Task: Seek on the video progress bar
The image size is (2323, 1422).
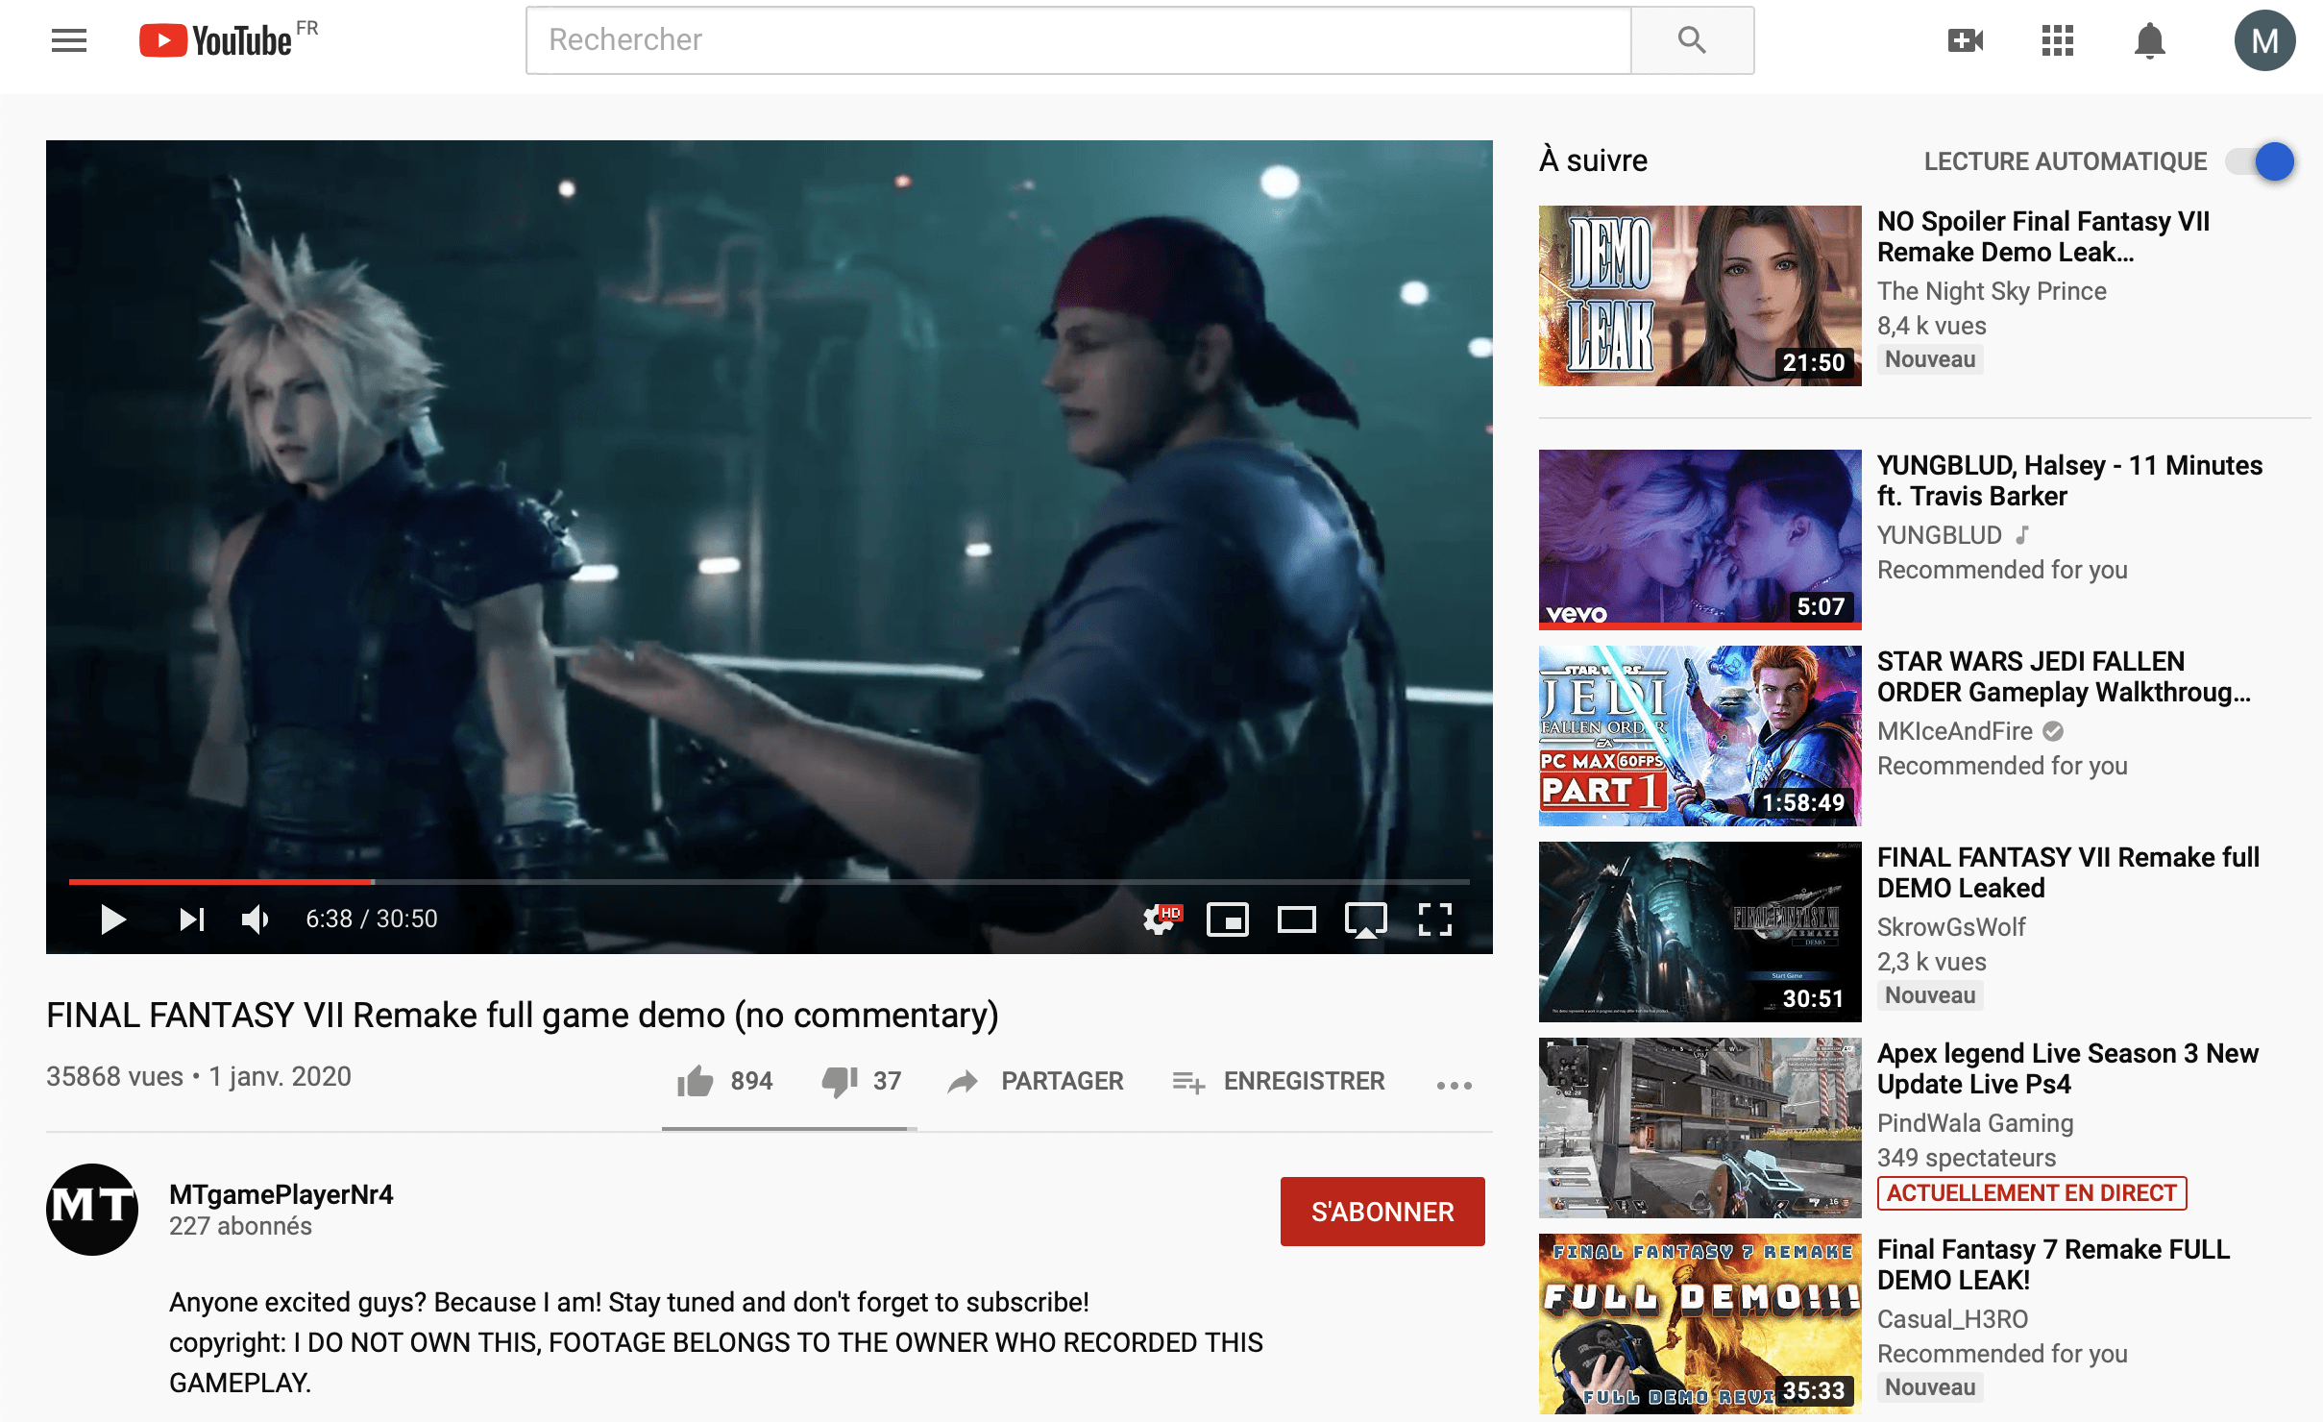Action: coord(769,881)
